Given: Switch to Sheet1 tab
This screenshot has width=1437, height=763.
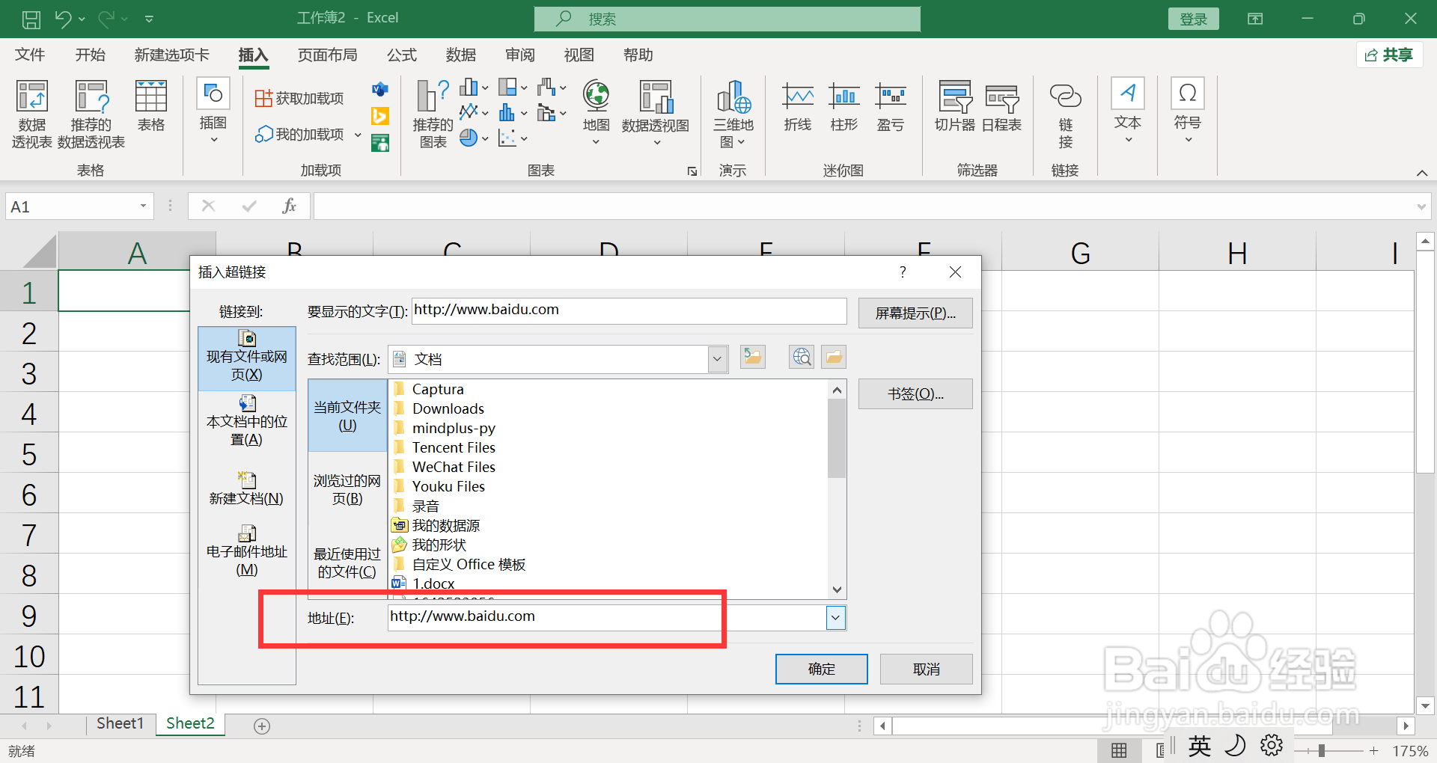Looking at the screenshot, I should tap(120, 723).
